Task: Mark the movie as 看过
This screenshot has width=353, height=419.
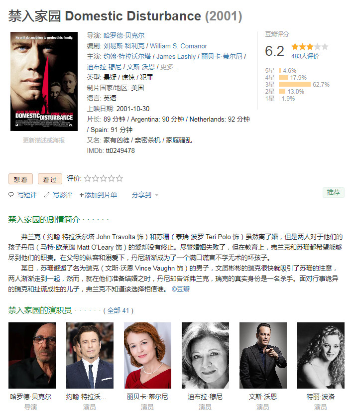Action: [50, 179]
